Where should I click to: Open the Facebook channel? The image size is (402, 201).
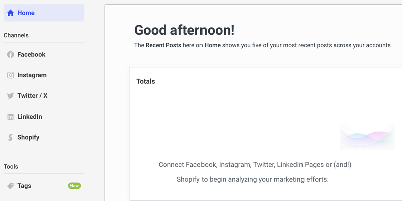pos(31,55)
